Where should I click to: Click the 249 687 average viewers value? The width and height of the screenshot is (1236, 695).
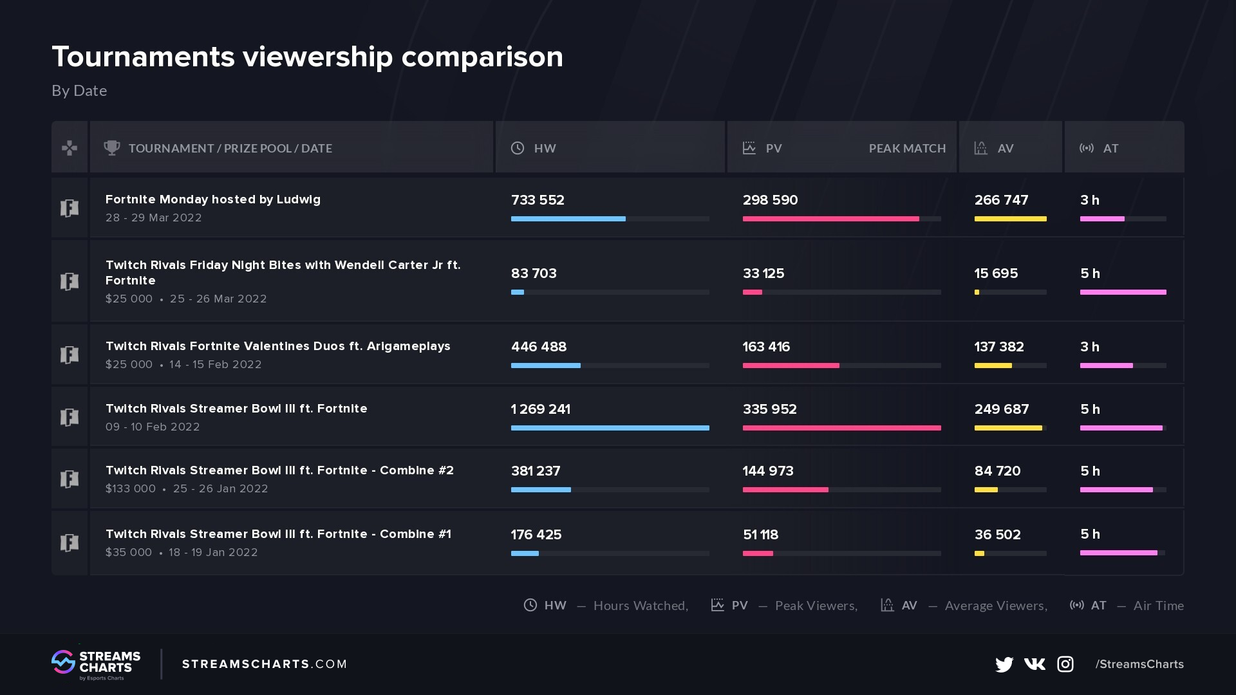point(1002,409)
